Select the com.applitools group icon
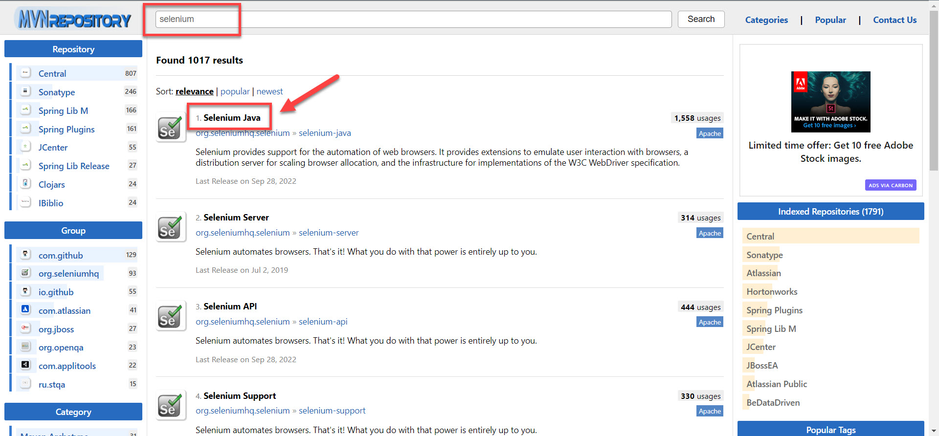The width and height of the screenshot is (939, 436). coord(25,365)
